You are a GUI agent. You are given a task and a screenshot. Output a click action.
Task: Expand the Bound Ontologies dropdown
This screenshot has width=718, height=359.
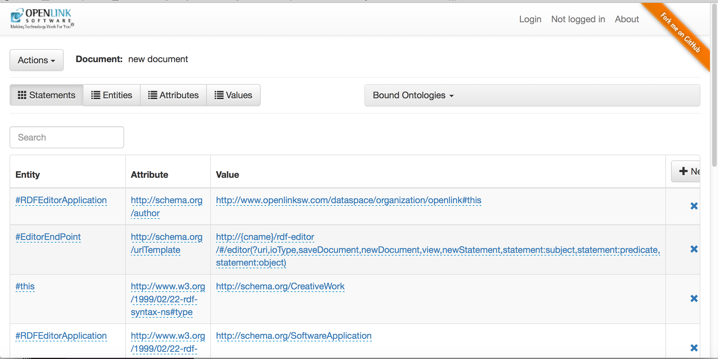point(413,95)
